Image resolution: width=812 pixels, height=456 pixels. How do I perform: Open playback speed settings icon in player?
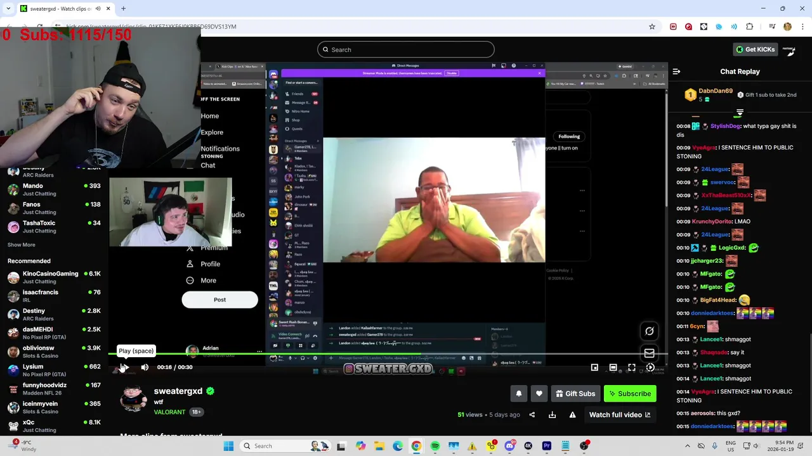tap(650, 367)
